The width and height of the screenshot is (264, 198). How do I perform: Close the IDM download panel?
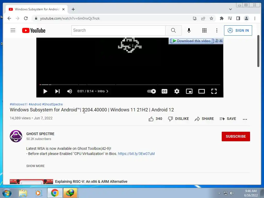(221, 40)
